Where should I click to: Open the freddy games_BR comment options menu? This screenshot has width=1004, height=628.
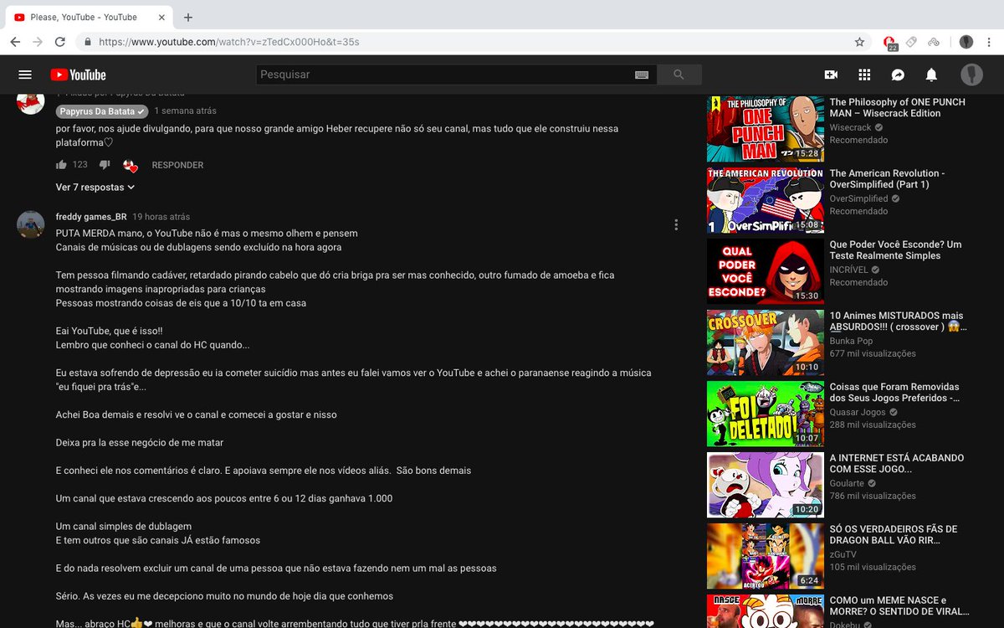click(676, 224)
